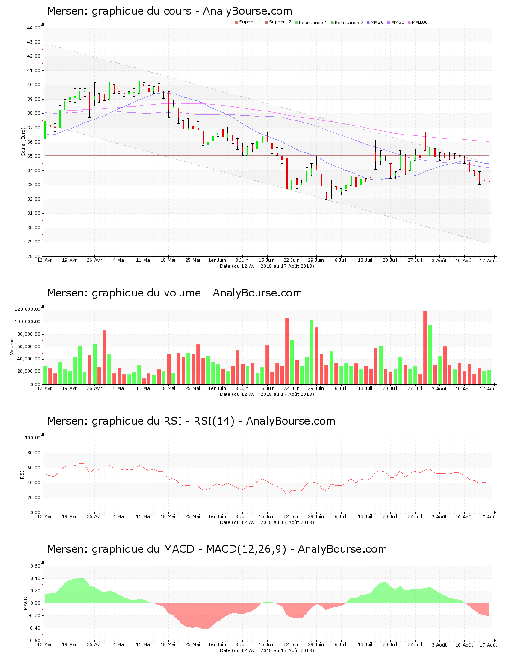Screen dimensions: 513x662
Task: Click the 'graphique du MACD - MACD(12,26,9)' title
Action: click(189, 549)
